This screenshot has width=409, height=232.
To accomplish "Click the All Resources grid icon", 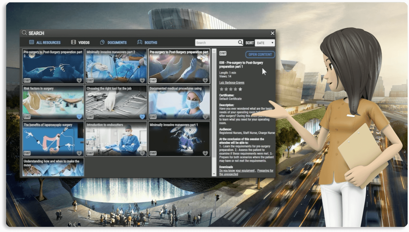I will (x=32, y=42).
